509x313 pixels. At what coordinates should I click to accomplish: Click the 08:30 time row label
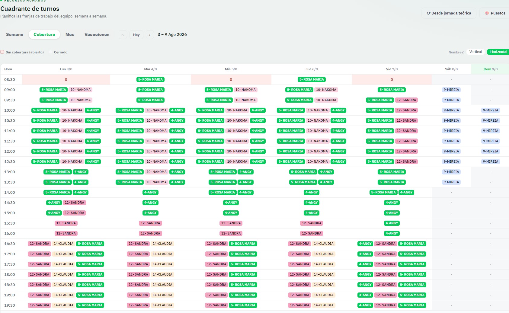[10, 80]
